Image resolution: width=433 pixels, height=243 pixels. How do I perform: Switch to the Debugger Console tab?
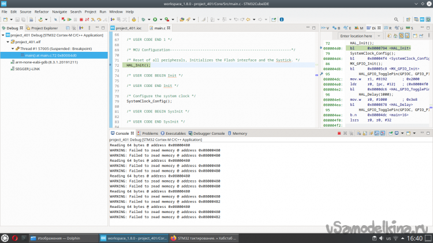pyautogui.click(x=208, y=133)
